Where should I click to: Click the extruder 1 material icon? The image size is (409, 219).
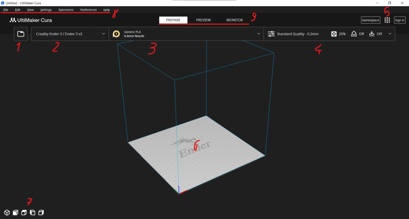pos(116,34)
